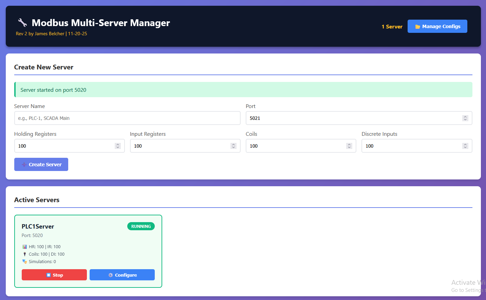The width and height of the screenshot is (486, 300).
Task: Focus the Coils count field
Action: click(301, 146)
